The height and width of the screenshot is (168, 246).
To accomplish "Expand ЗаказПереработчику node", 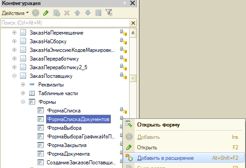I will click(14, 59).
